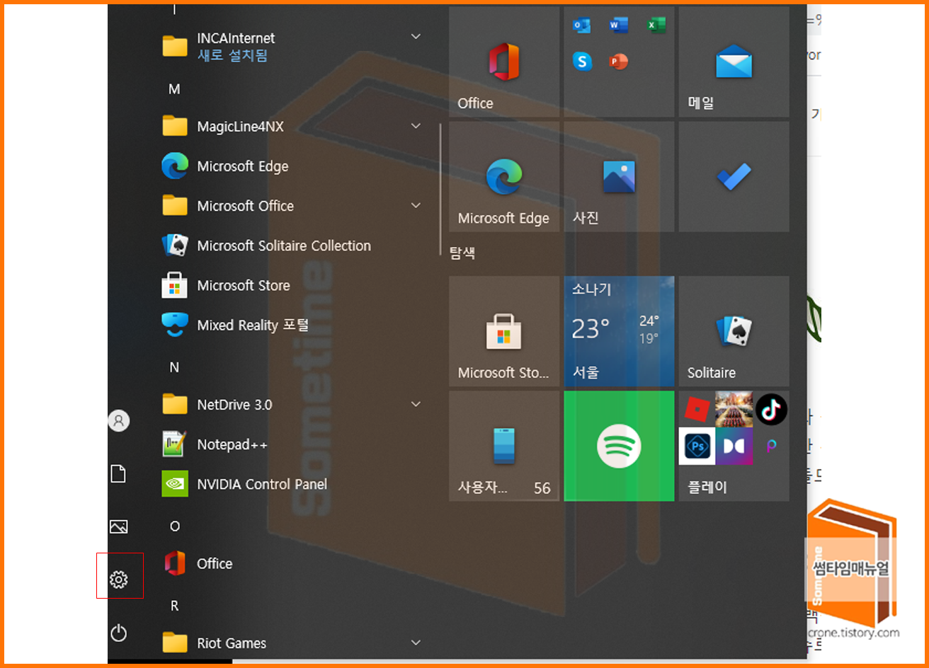Open Notepad++
The width and height of the screenshot is (929, 668).
(x=292, y=444)
